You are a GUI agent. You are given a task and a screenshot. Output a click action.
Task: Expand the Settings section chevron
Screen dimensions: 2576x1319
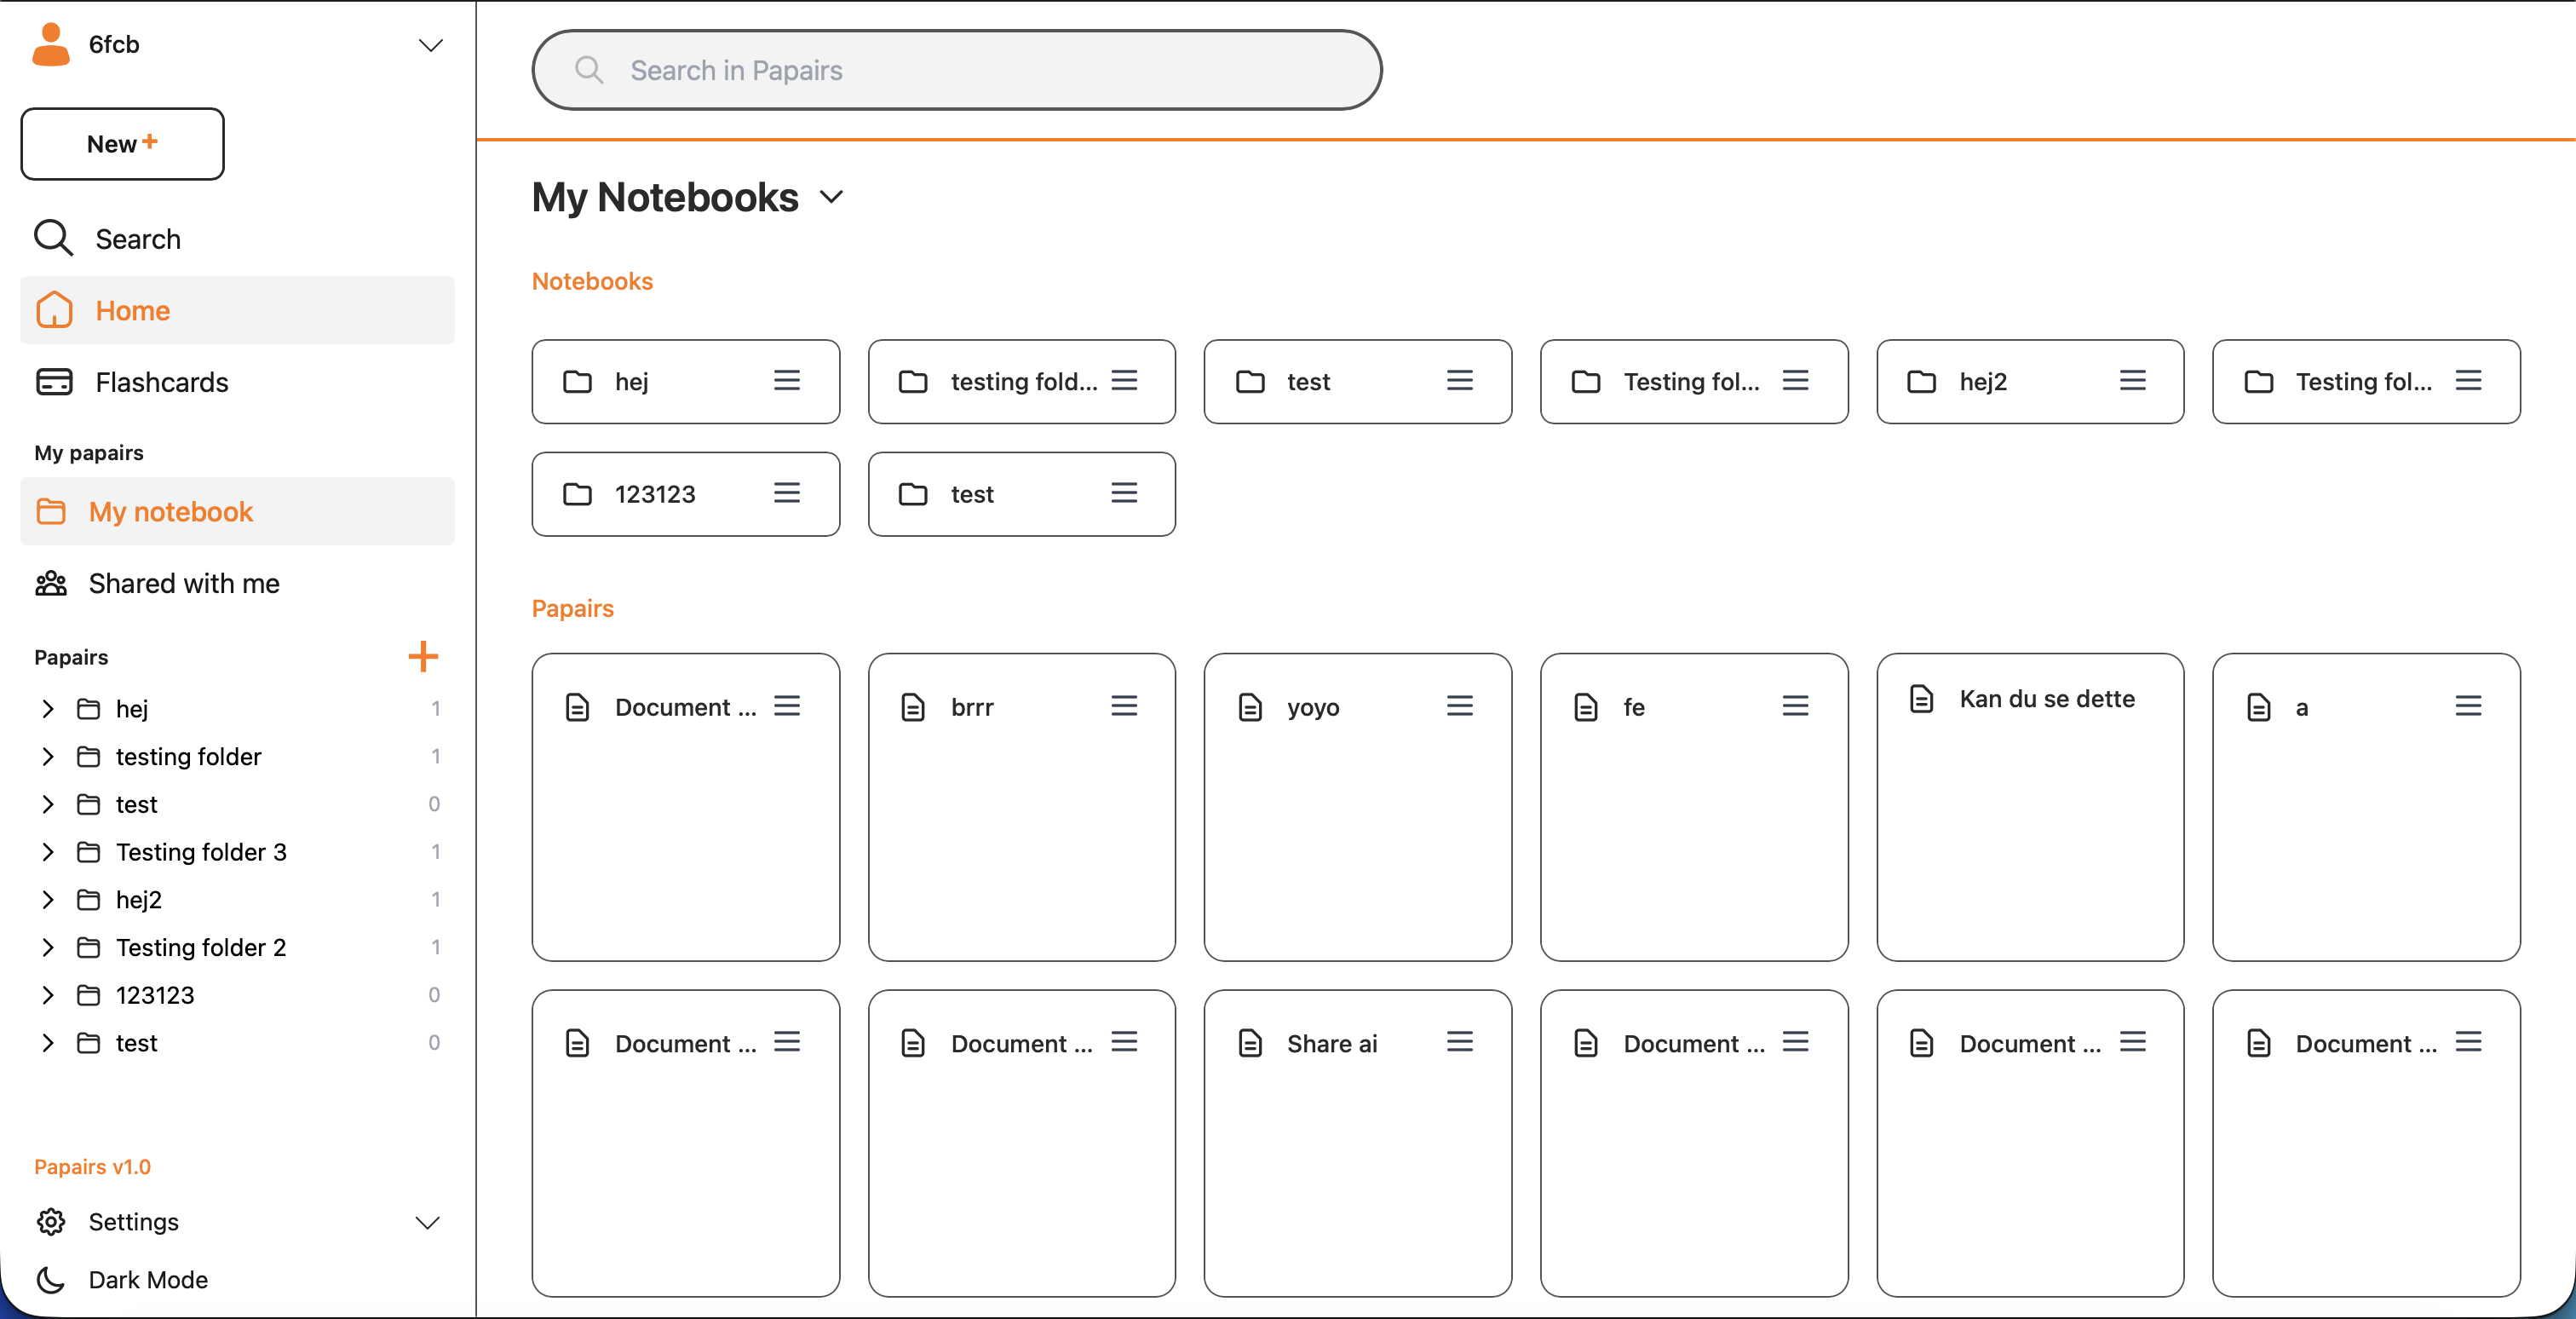coord(428,1222)
